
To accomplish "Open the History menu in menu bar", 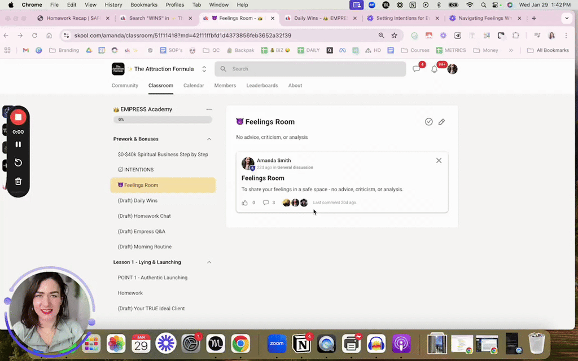I will tap(113, 5).
